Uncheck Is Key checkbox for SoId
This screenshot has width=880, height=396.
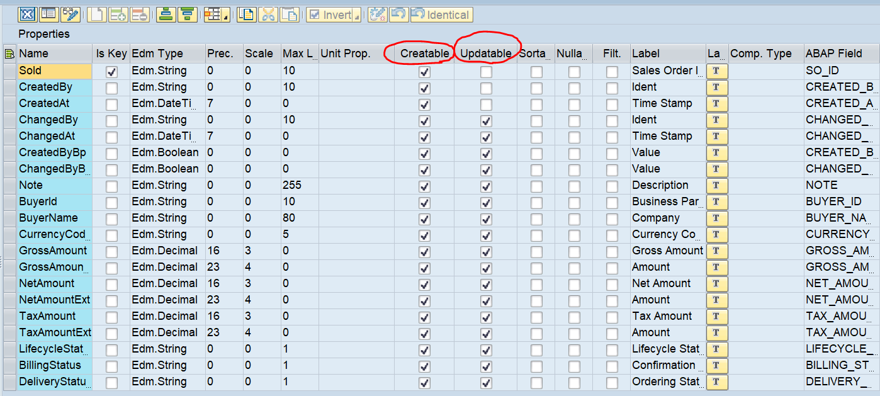111,71
